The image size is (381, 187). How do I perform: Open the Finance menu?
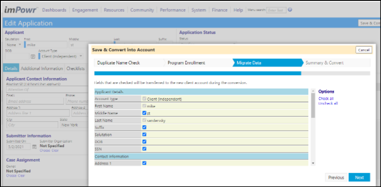[220, 10]
